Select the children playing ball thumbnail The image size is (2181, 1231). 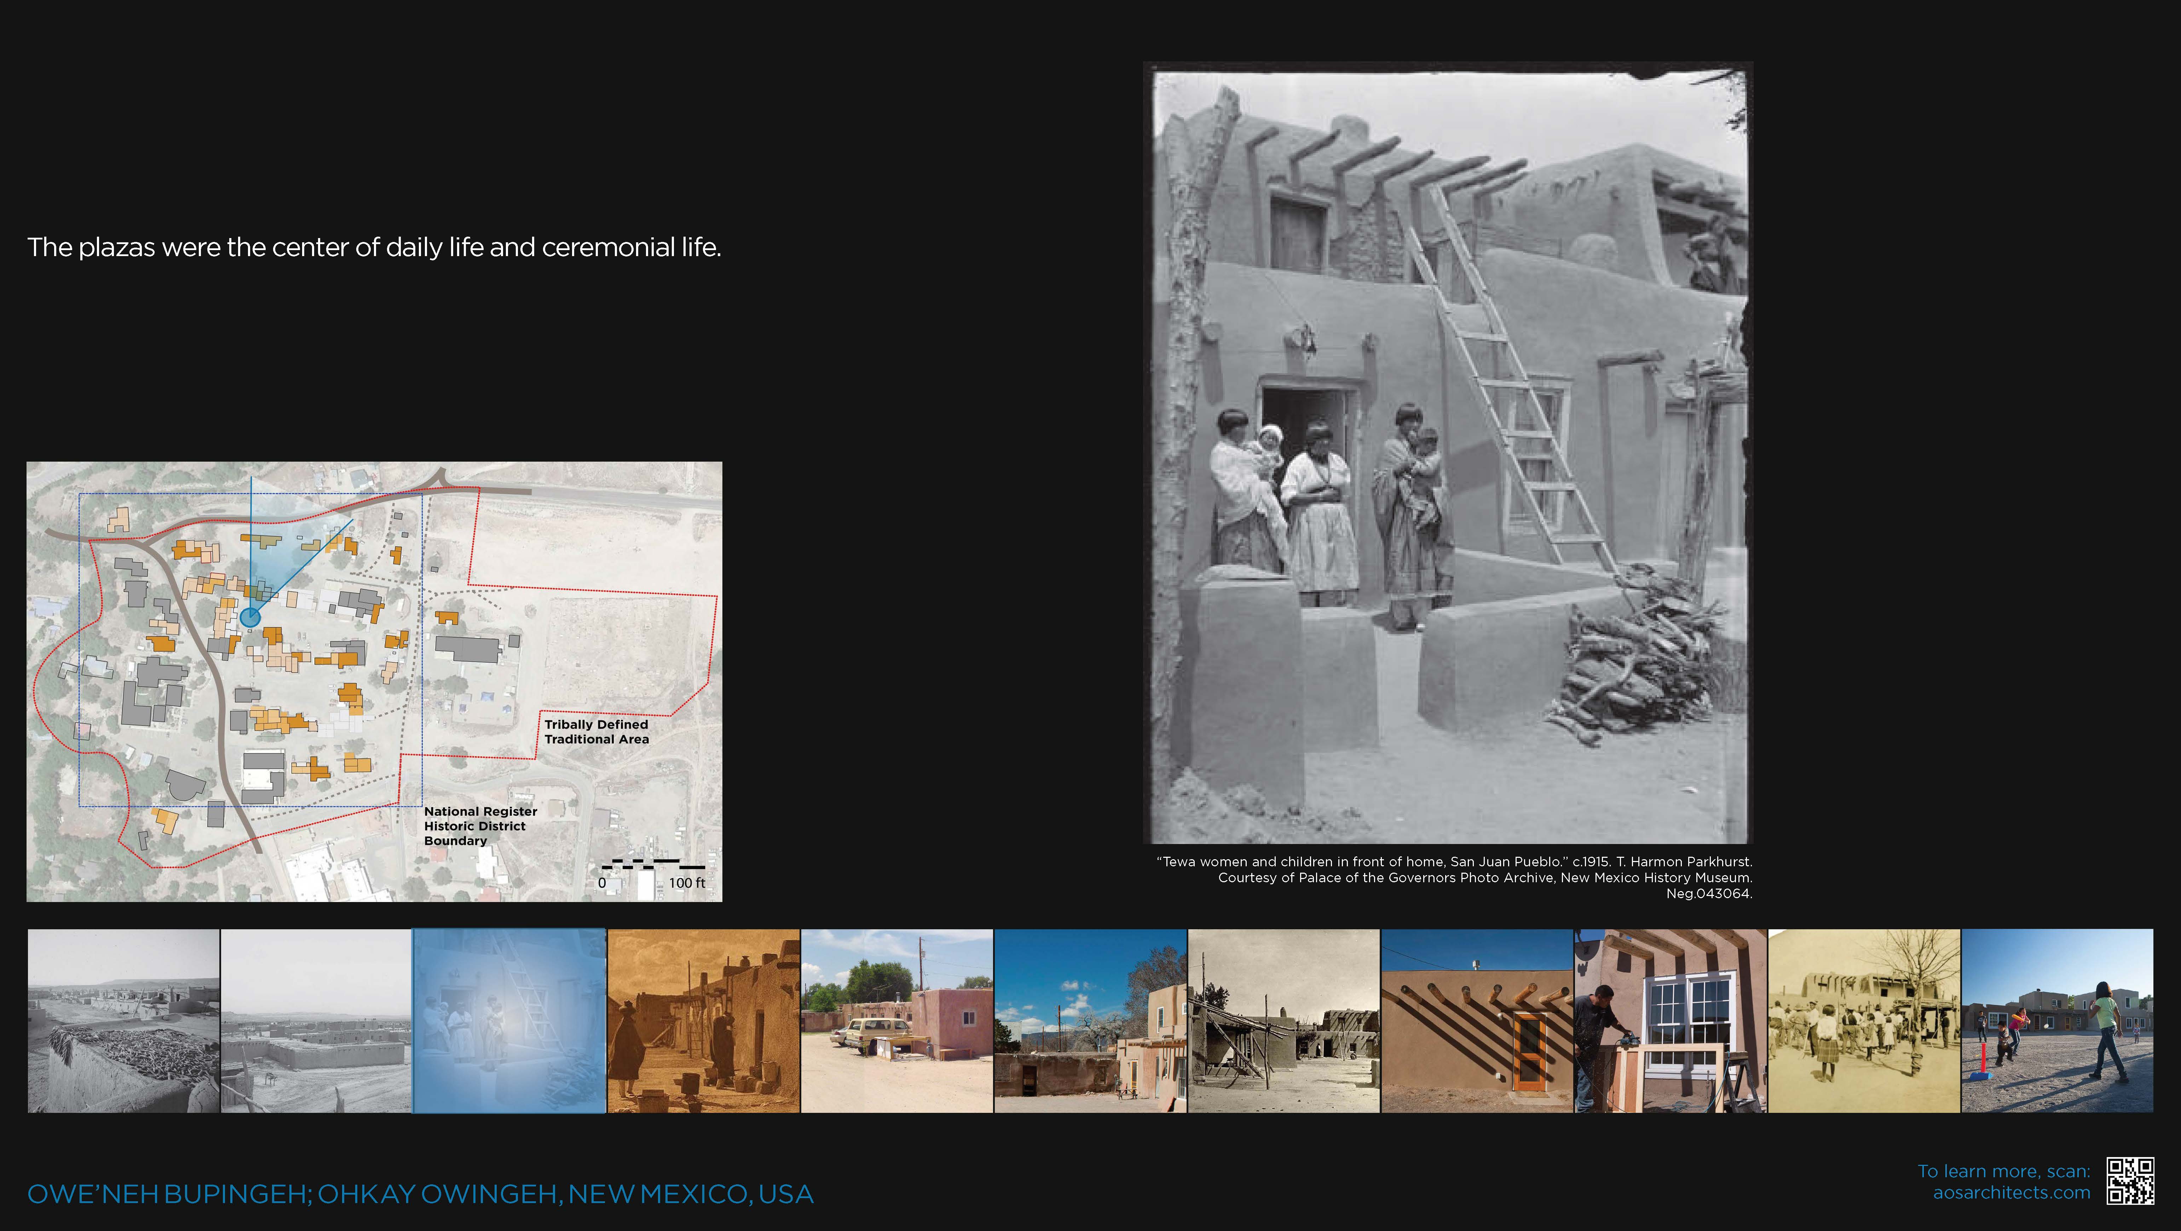point(2058,1021)
